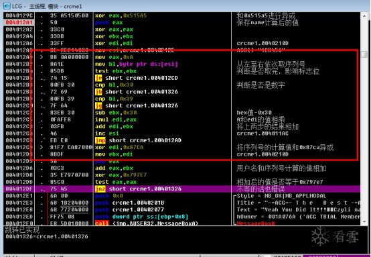
Task: Click comment 'A和edi的值相乘'
Action: (x=261, y=119)
